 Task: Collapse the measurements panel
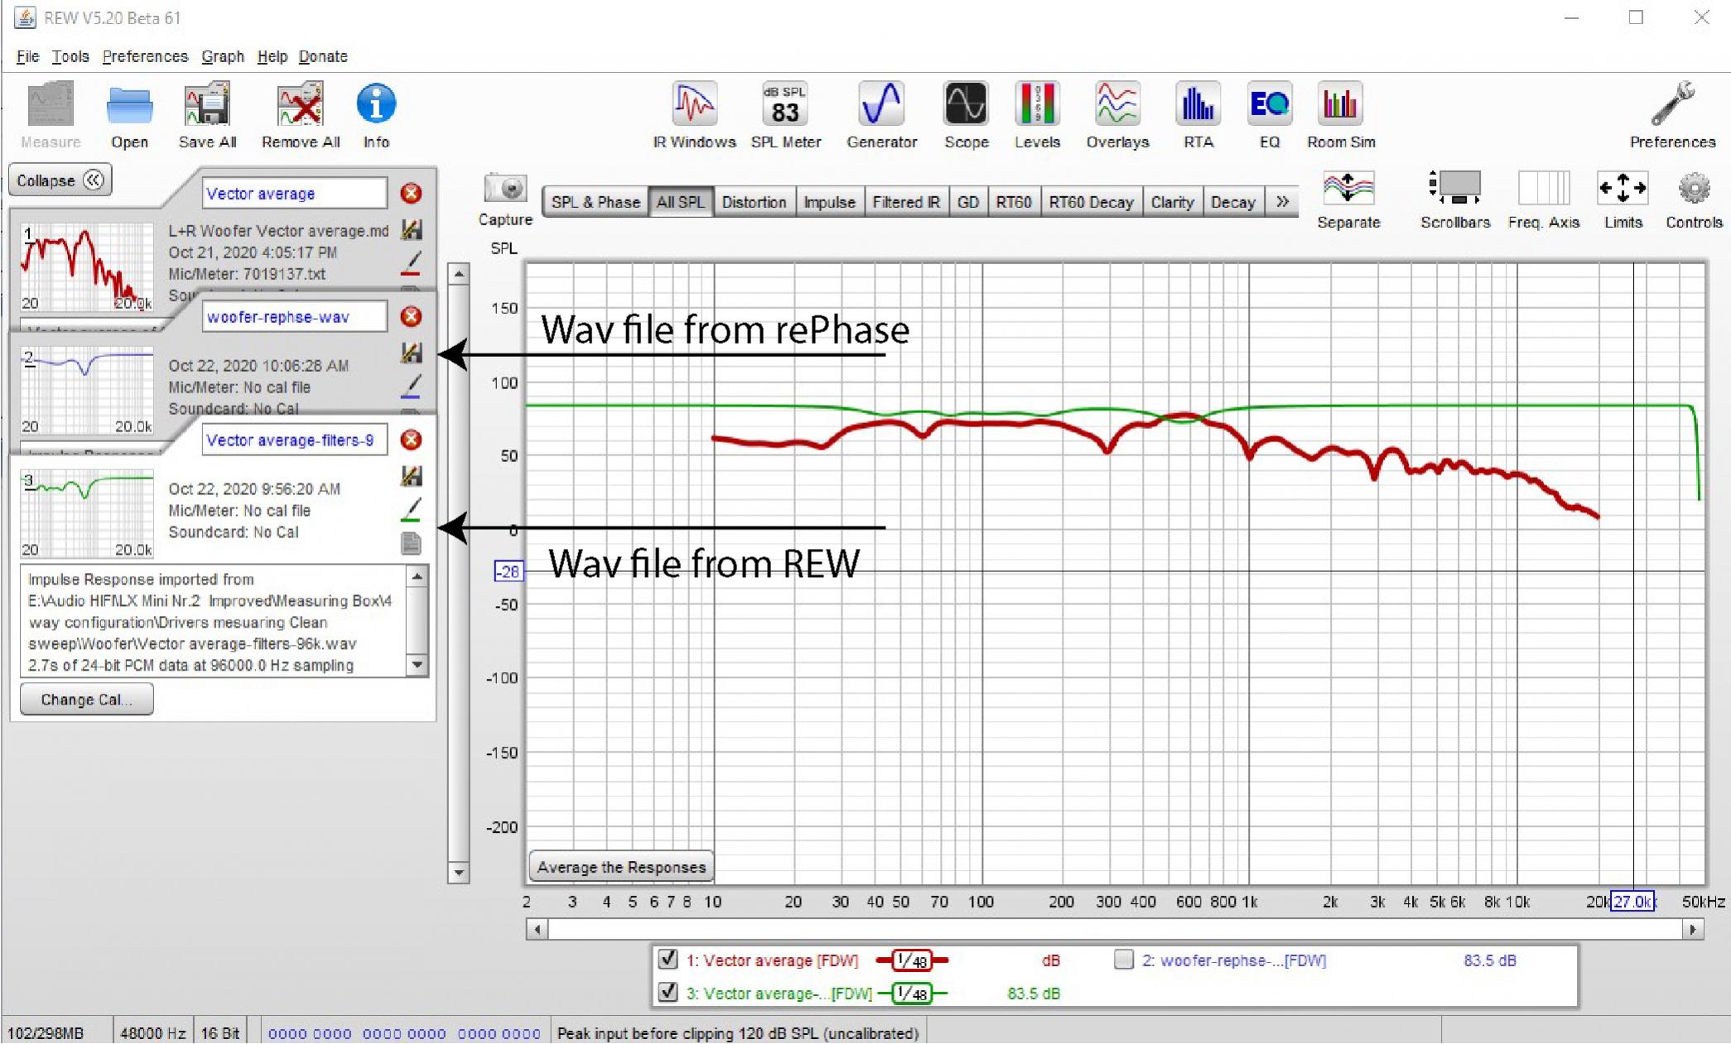tap(60, 180)
